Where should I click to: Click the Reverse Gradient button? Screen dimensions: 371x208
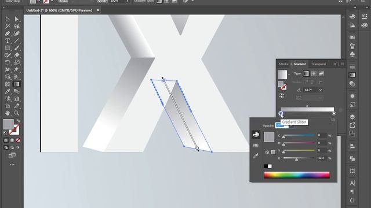tap(281, 96)
